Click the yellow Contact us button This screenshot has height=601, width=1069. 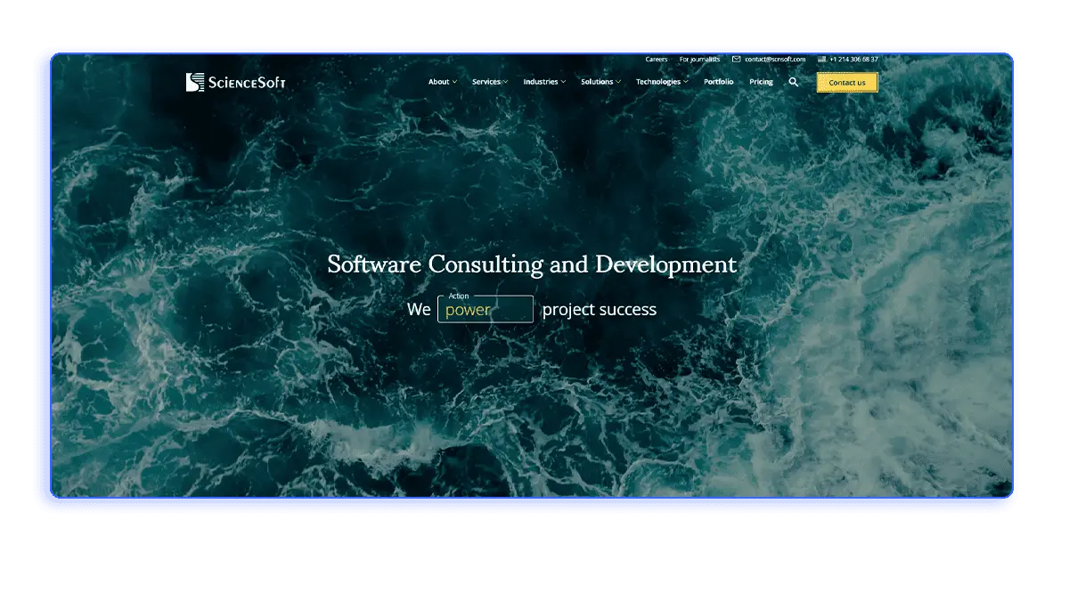pos(846,82)
